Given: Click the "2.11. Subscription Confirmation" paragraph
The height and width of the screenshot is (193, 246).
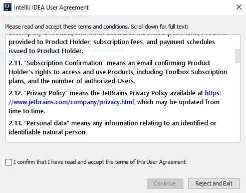Looking at the screenshot, I should pyautogui.click(x=118, y=72).
